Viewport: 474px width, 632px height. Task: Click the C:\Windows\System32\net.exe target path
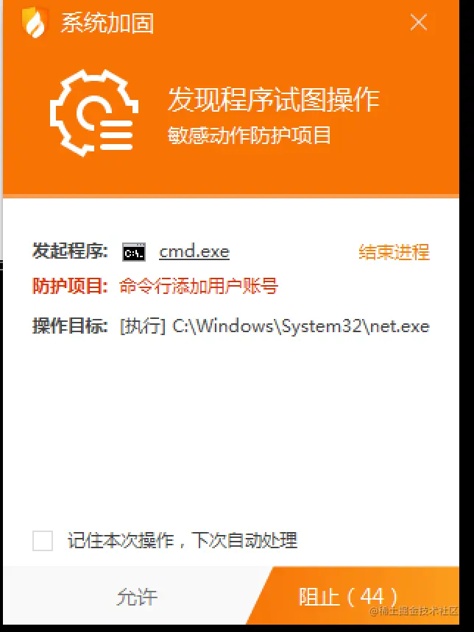pos(301,326)
